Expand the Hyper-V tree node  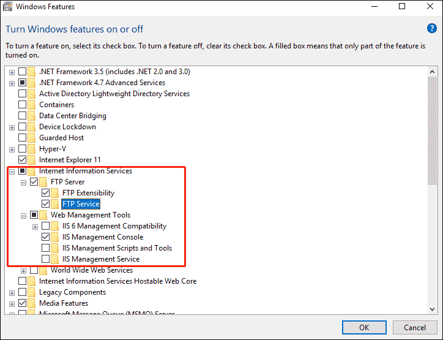[12, 149]
